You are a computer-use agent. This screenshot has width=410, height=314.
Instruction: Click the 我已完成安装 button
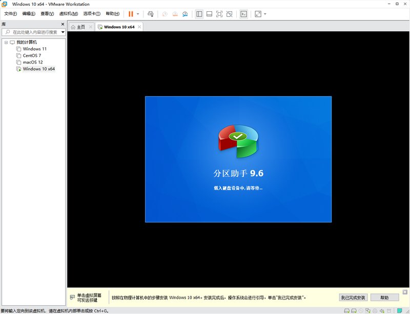(353, 298)
